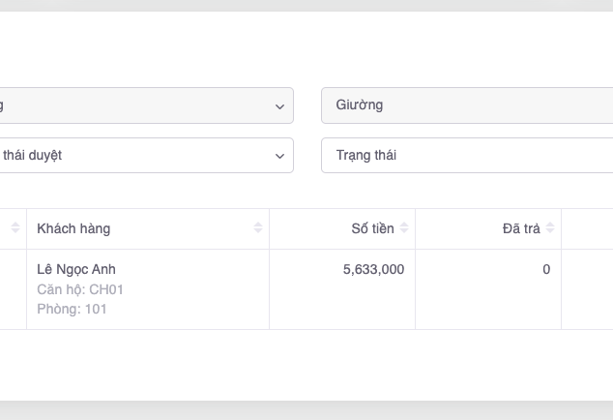613x420 pixels.
Task: Click the sort icon in Khách hàng header
Action: pyautogui.click(x=258, y=228)
